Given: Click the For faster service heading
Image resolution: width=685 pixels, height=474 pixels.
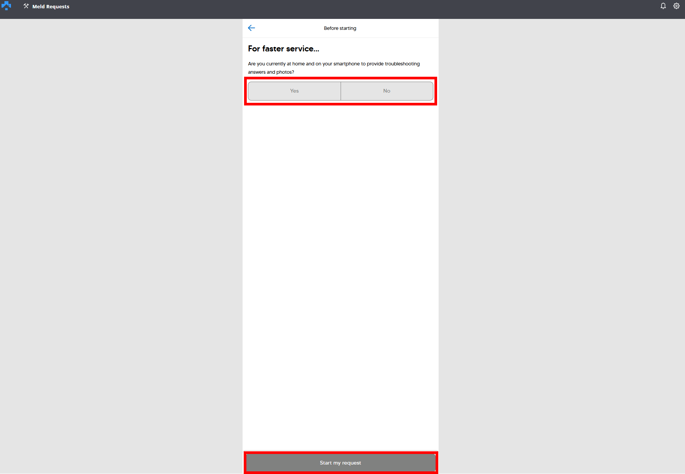Looking at the screenshot, I should point(283,49).
